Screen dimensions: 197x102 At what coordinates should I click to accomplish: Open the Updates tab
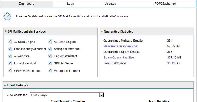click(110, 4)
